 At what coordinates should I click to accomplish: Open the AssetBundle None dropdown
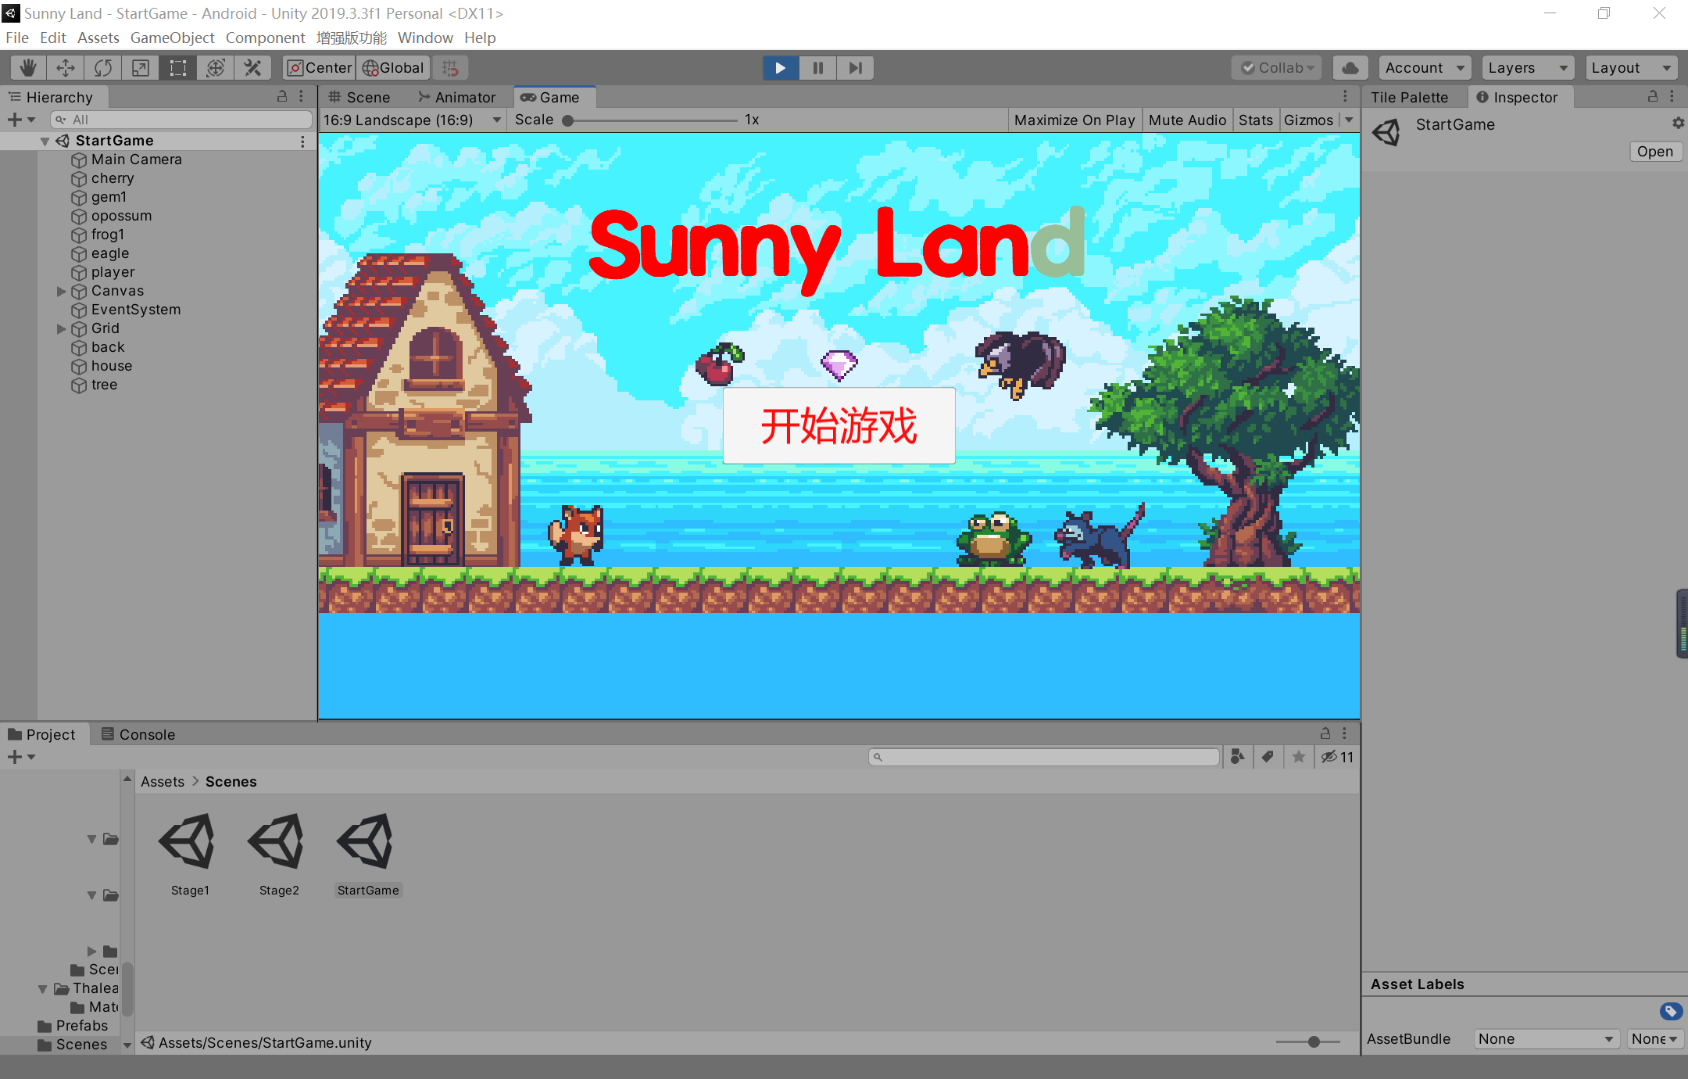click(x=1546, y=1038)
